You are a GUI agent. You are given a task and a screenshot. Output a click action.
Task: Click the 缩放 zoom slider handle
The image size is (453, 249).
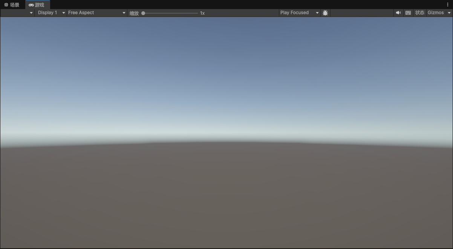143,13
